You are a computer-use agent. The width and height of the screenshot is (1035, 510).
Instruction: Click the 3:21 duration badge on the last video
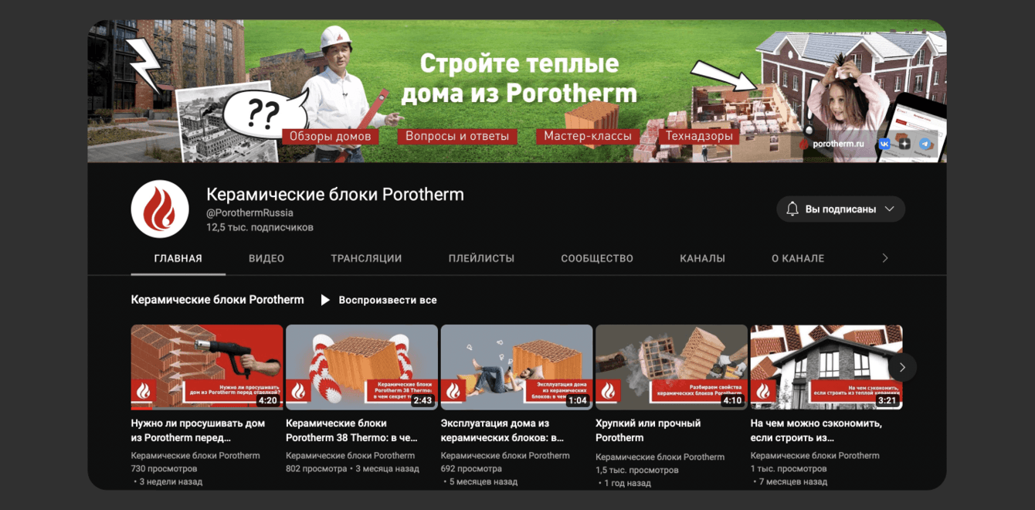click(887, 401)
